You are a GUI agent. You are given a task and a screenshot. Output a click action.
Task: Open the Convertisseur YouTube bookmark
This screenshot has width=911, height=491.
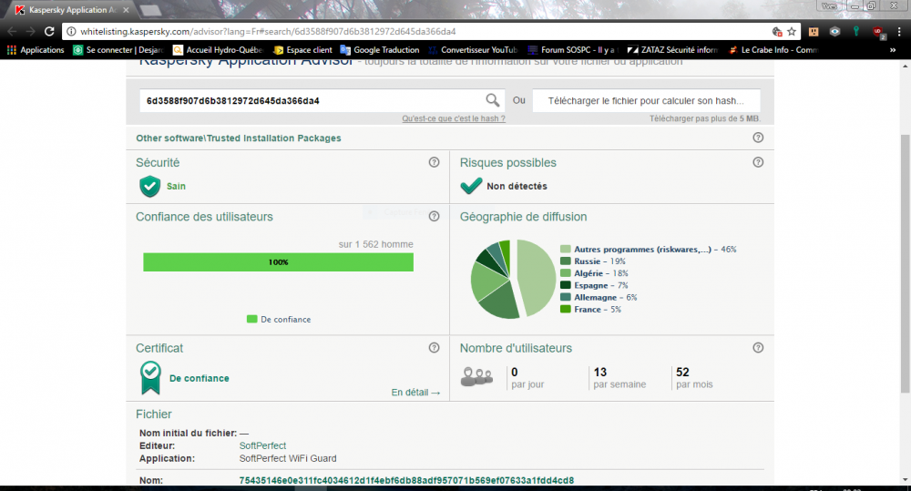coord(472,50)
